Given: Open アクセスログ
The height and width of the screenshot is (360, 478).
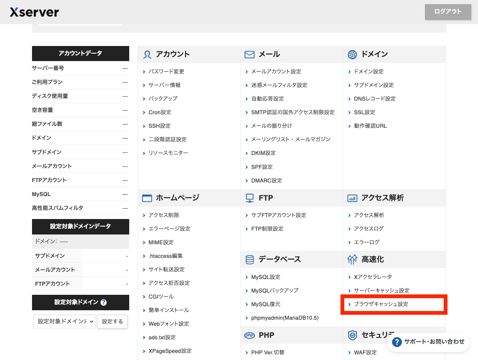Looking at the screenshot, I should tap(369, 229).
